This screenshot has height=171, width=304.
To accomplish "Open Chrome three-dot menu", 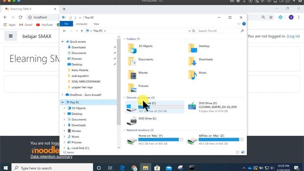I will coord(299,17).
